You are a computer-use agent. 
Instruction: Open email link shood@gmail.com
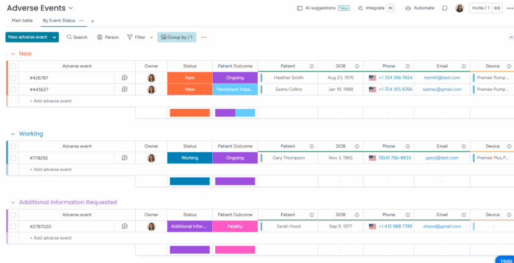[442, 226]
